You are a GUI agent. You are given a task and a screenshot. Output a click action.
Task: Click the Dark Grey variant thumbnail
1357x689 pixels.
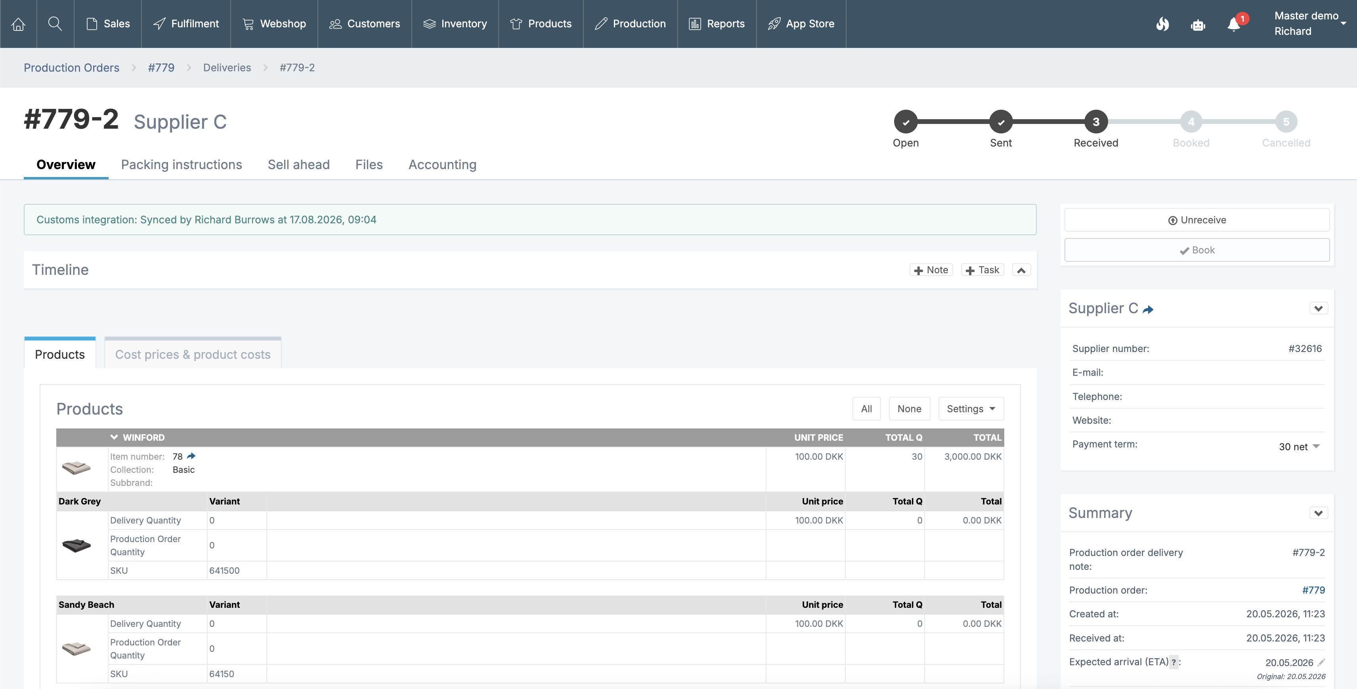(x=76, y=545)
